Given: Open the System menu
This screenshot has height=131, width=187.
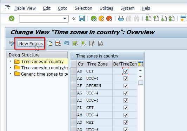Looking at the screenshot, I should pyautogui.click(x=127, y=8).
